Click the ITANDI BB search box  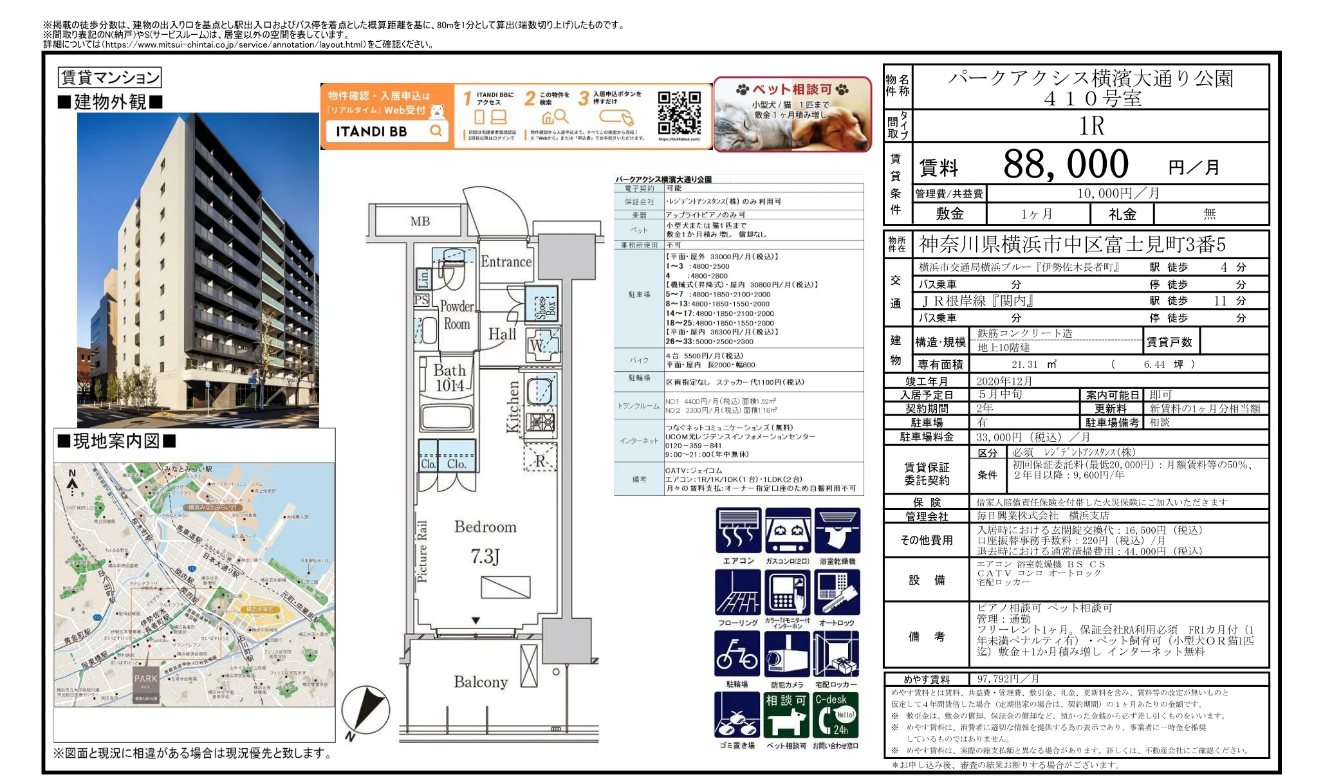(386, 131)
